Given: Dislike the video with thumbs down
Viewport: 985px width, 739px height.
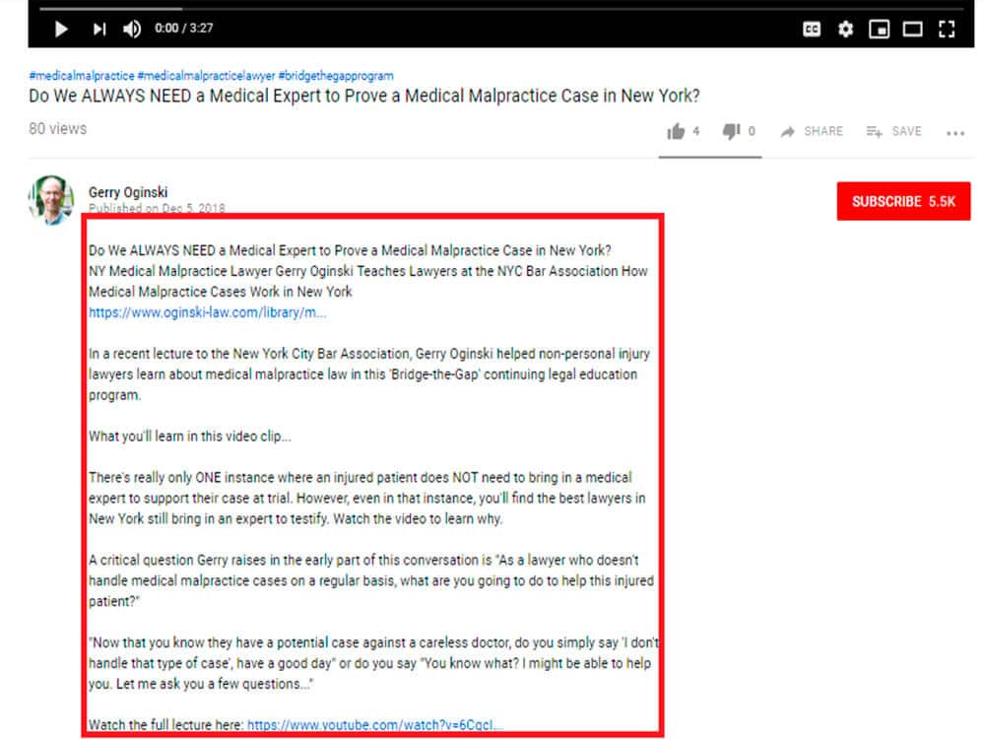Looking at the screenshot, I should [x=731, y=131].
